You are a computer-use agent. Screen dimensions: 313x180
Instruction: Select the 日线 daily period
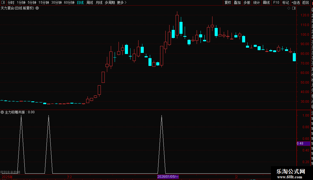(80, 2)
